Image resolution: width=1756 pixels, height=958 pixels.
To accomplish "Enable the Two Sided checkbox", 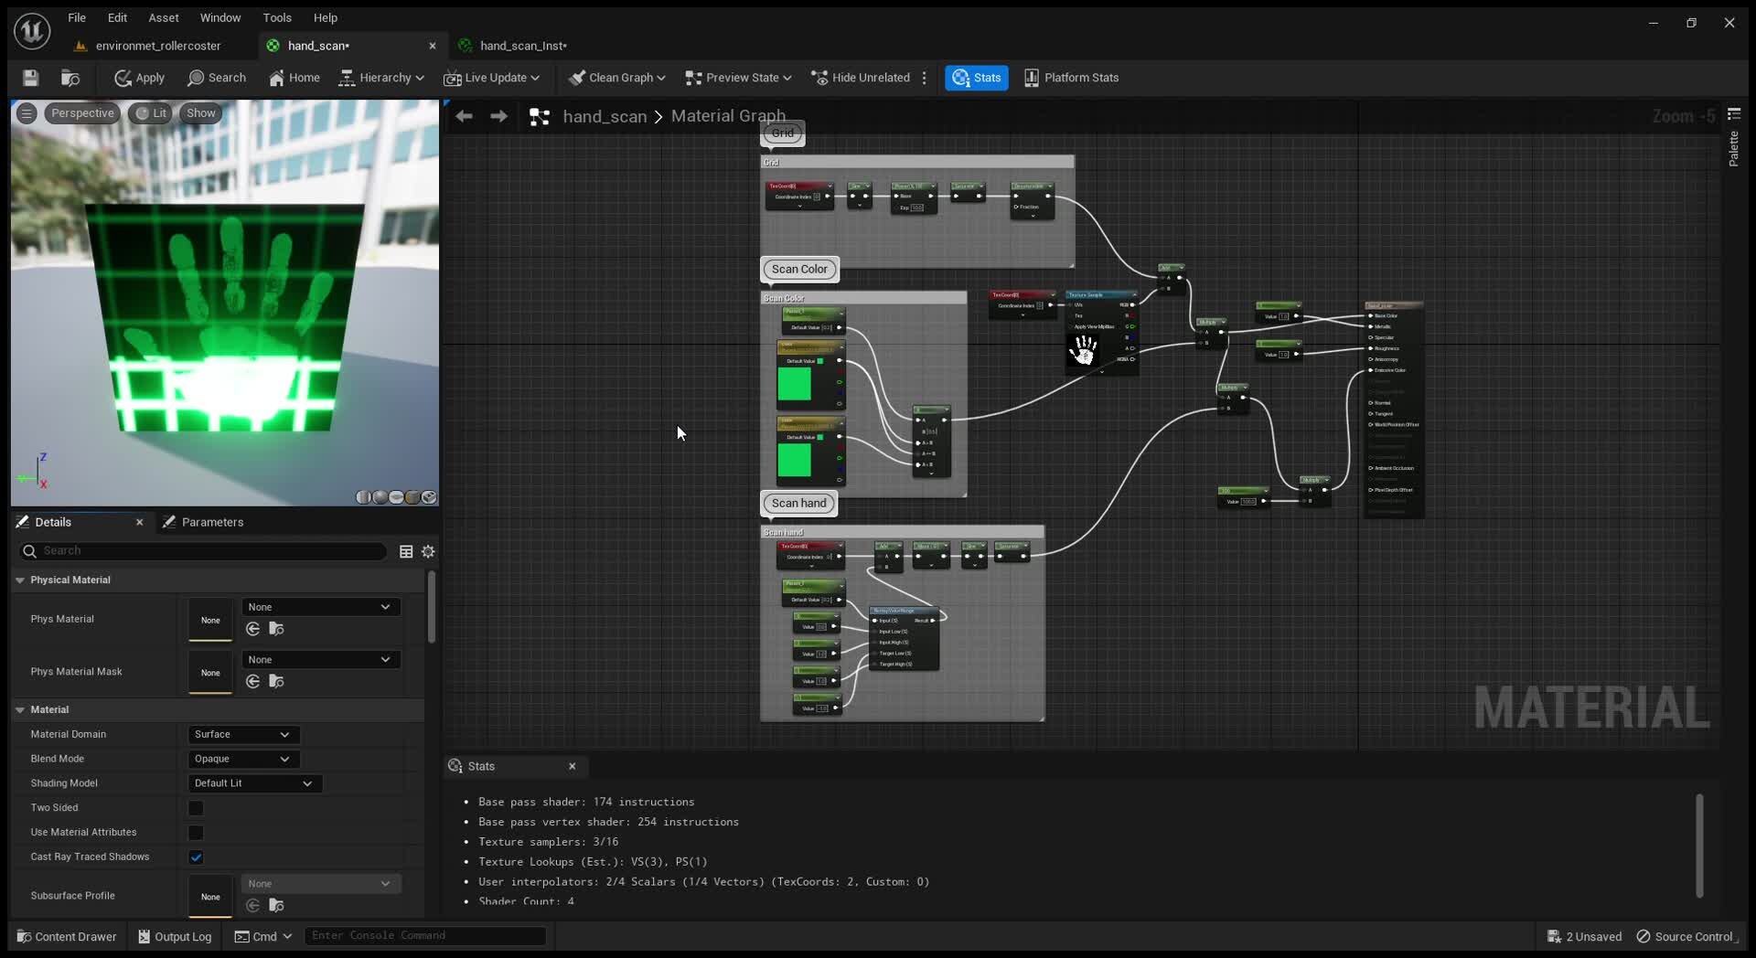I will coord(196,808).
